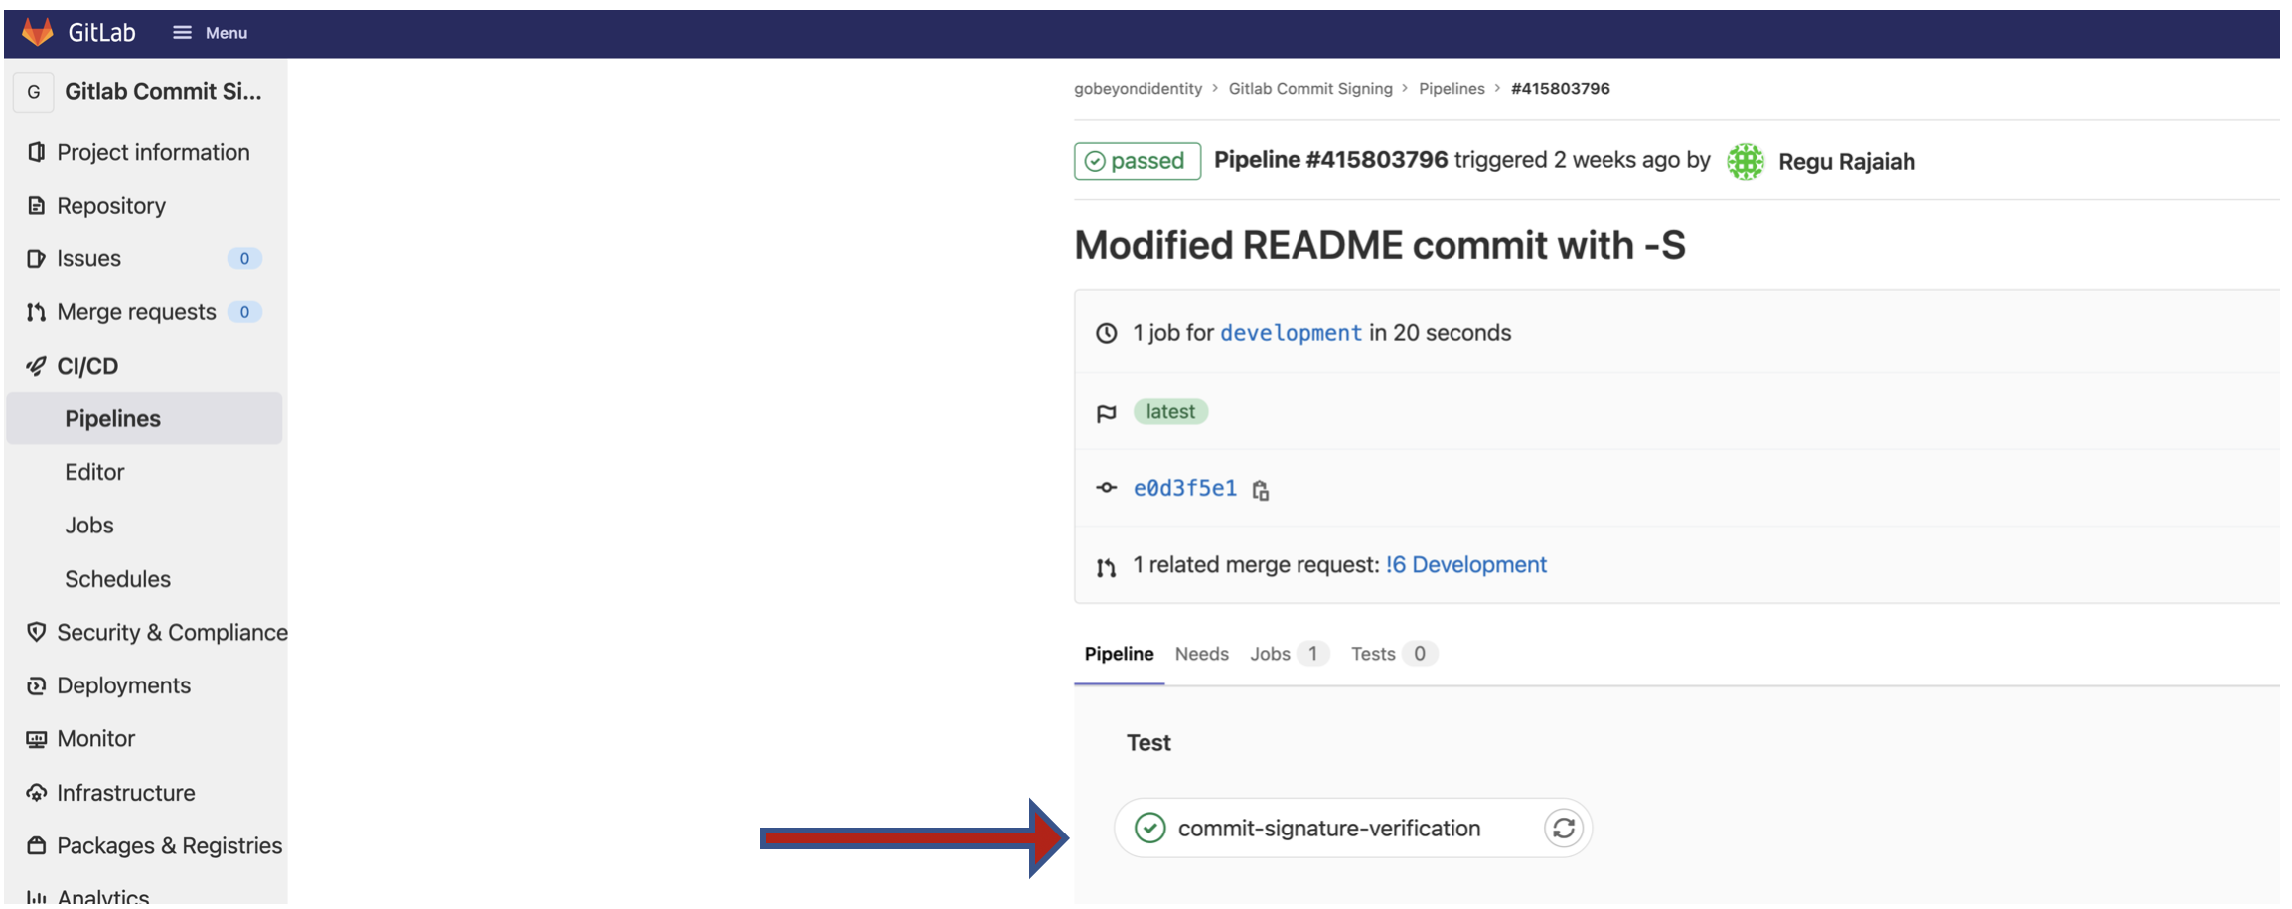Click the GitLab fox logo
2292x909 pixels.
(x=38, y=32)
